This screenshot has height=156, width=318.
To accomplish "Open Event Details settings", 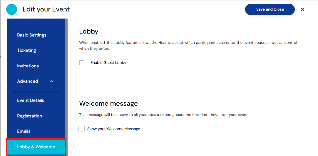I will click(x=31, y=100).
